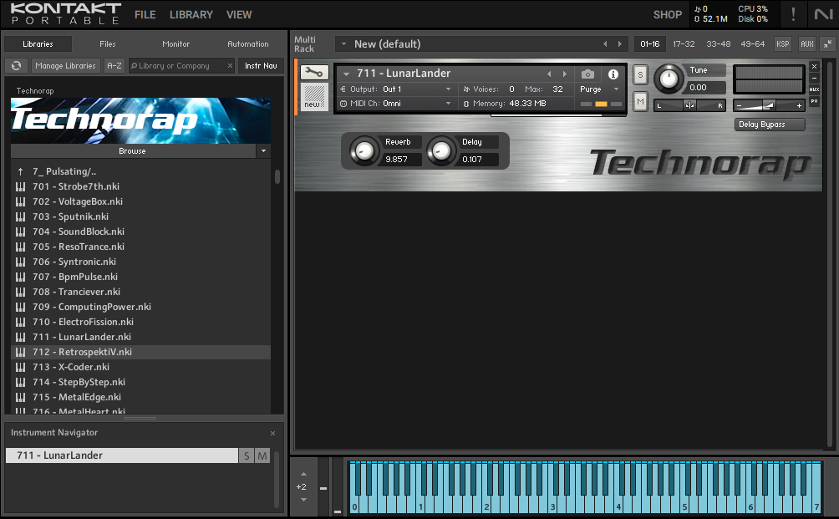Click the Tune knob
The width and height of the screenshot is (839, 519).
(x=669, y=79)
